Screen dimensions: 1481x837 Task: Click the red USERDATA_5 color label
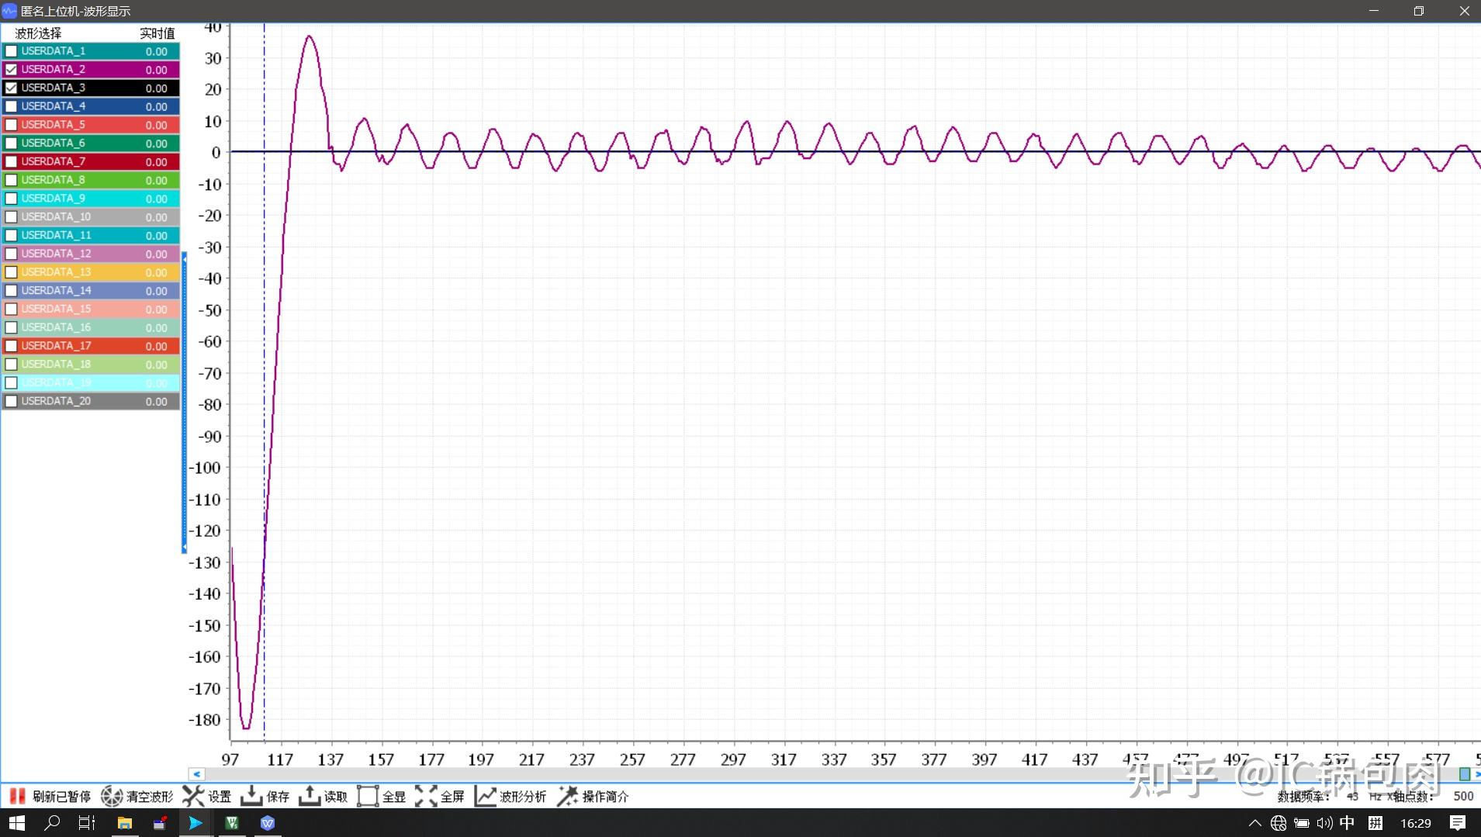[x=53, y=125]
